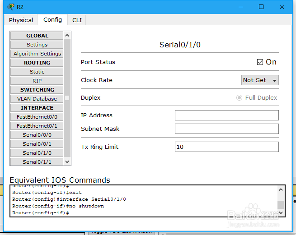
Task: Select the FastEthernet0/0 interface
Action: tap(37, 117)
